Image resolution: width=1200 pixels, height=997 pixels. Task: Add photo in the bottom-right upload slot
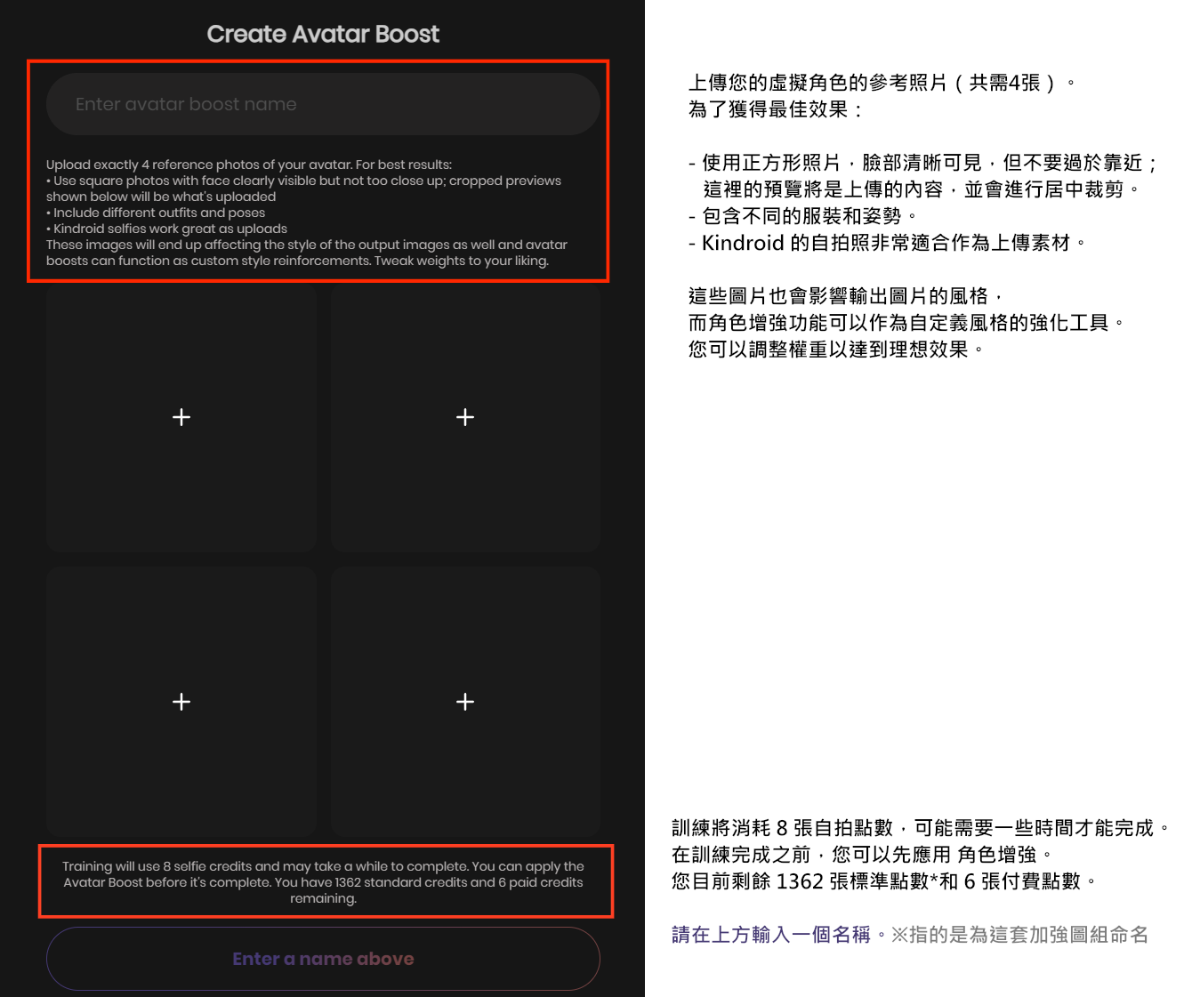tap(465, 702)
